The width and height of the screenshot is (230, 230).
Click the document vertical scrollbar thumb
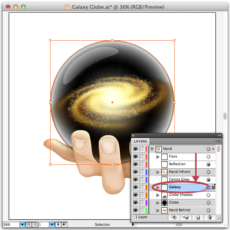(x=225, y=116)
